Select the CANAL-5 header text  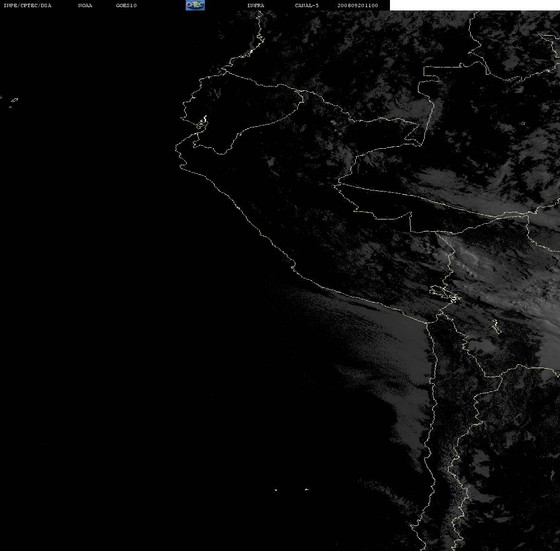pos(307,5)
